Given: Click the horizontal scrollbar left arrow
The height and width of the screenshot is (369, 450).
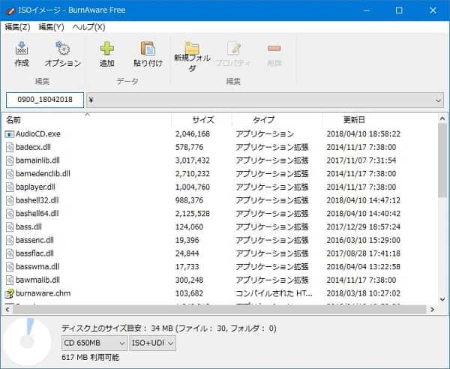Looking at the screenshot, I should click(x=7, y=309).
